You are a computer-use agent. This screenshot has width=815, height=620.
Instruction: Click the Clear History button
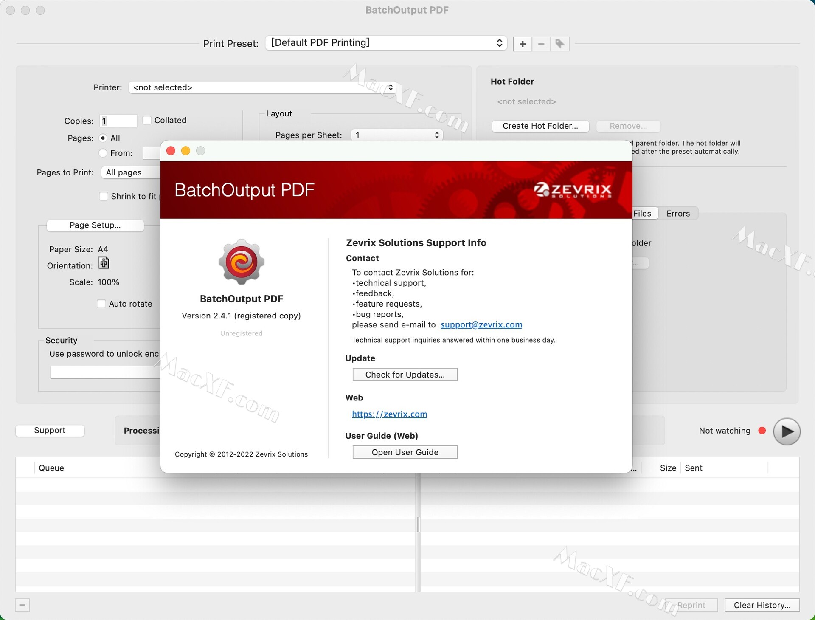762,605
